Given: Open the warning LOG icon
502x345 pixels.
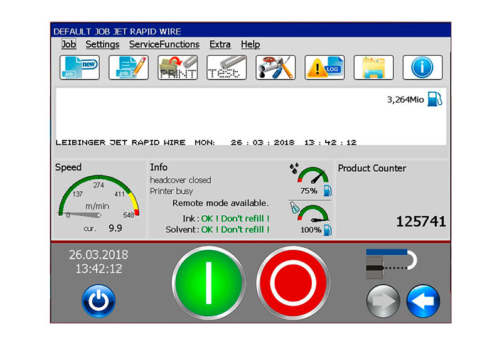Looking at the screenshot, I should 324,68.
